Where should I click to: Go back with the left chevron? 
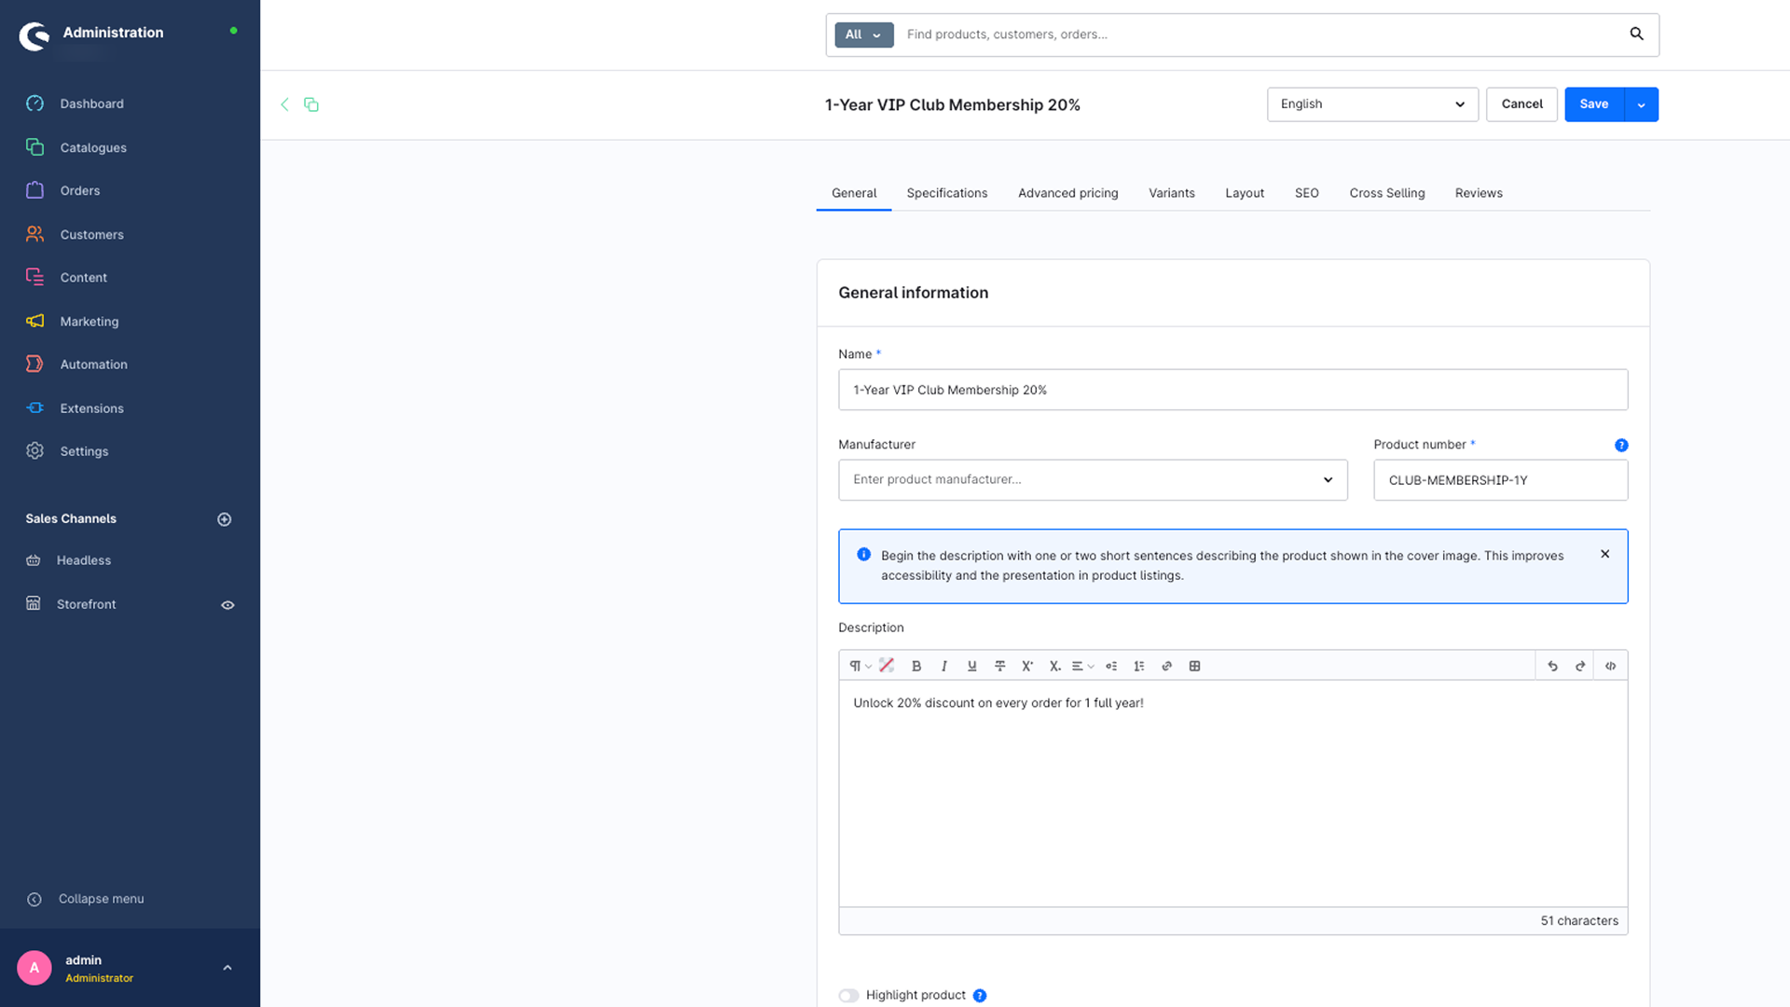coord(284,104)
